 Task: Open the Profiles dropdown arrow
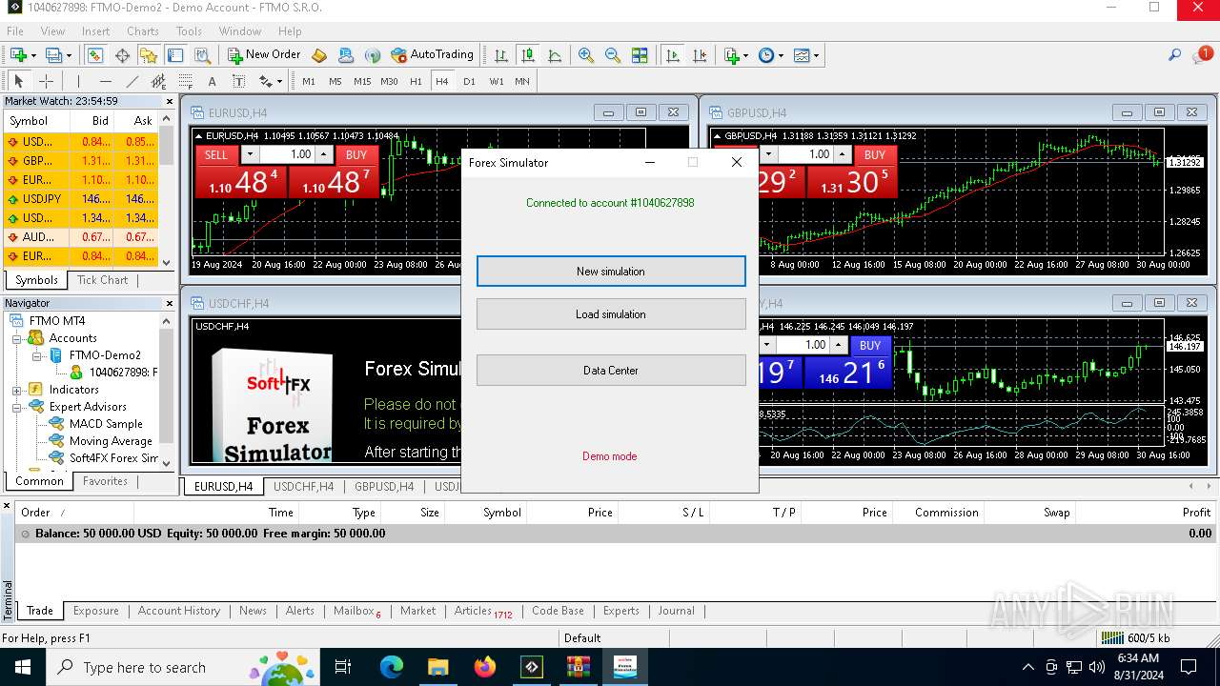click(69, 55)
